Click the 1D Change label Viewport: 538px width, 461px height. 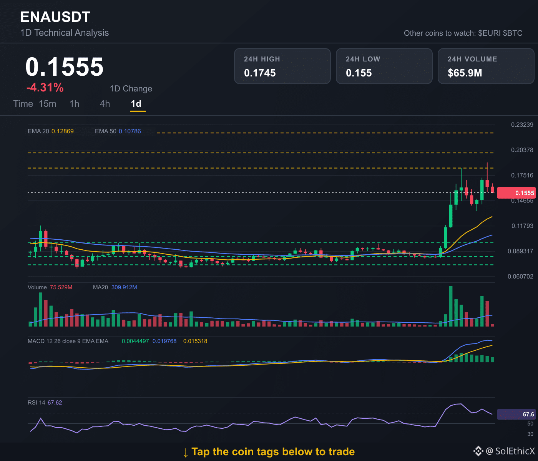(x=131, y=89)
